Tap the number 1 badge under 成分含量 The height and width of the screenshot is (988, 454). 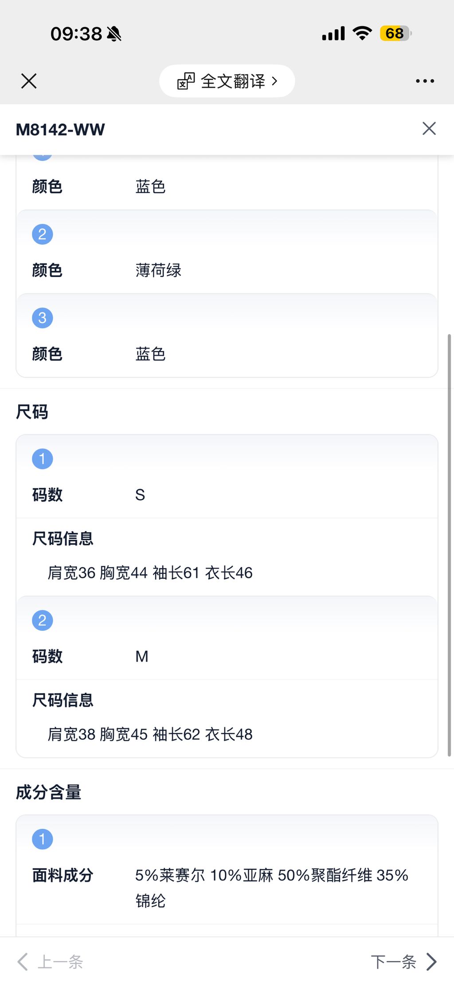[43, 839]
